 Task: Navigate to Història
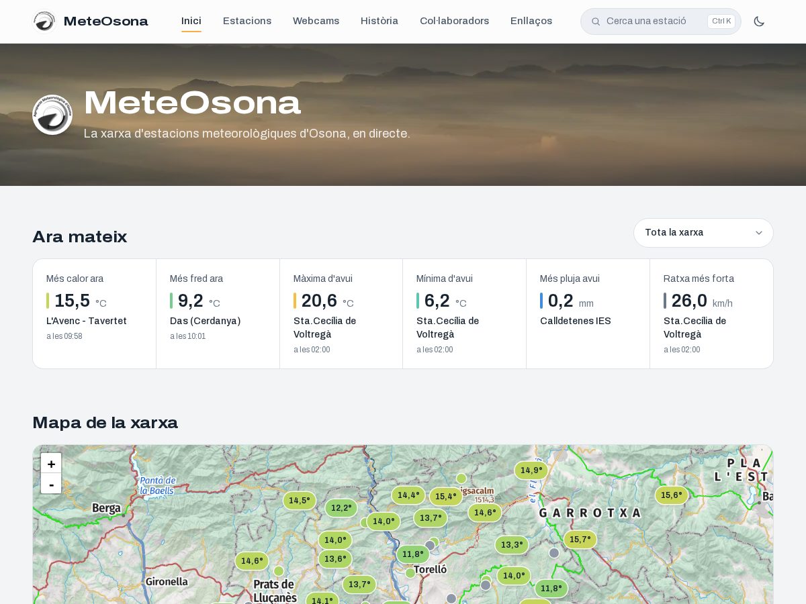pos(379,21)
